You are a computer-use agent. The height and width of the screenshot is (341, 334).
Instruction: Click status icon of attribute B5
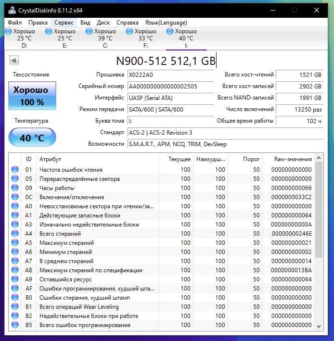pyautogui.click(x=15, y=325)
